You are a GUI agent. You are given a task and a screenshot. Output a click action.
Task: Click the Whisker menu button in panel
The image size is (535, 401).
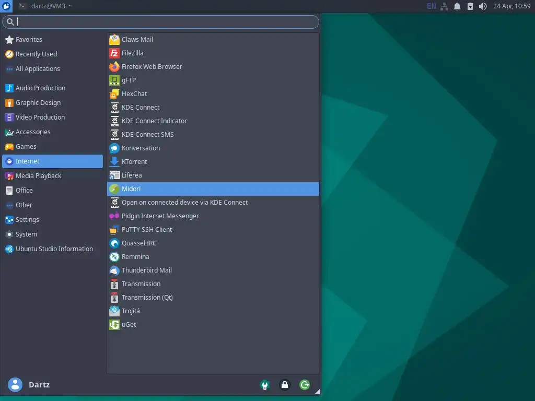(x=6, y=6)
